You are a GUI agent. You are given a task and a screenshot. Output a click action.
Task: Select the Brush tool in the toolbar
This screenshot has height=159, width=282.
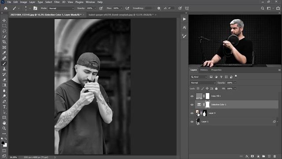[4, 64]
